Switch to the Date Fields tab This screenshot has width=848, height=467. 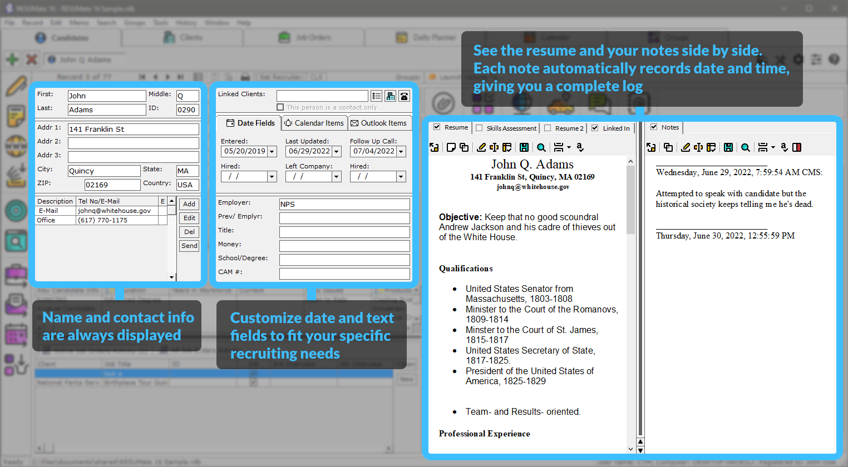point(250,123)
